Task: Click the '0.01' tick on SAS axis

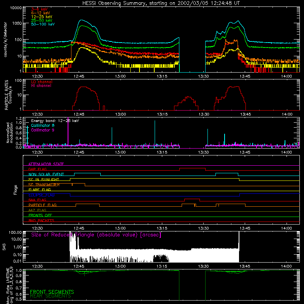Action: click(17, 261)
